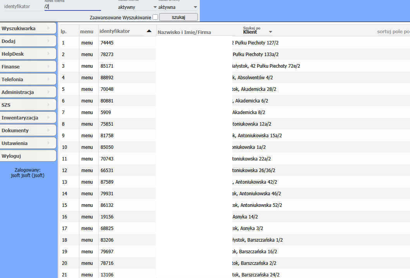Click the arrow icon beside Administracja

[49, 92]
